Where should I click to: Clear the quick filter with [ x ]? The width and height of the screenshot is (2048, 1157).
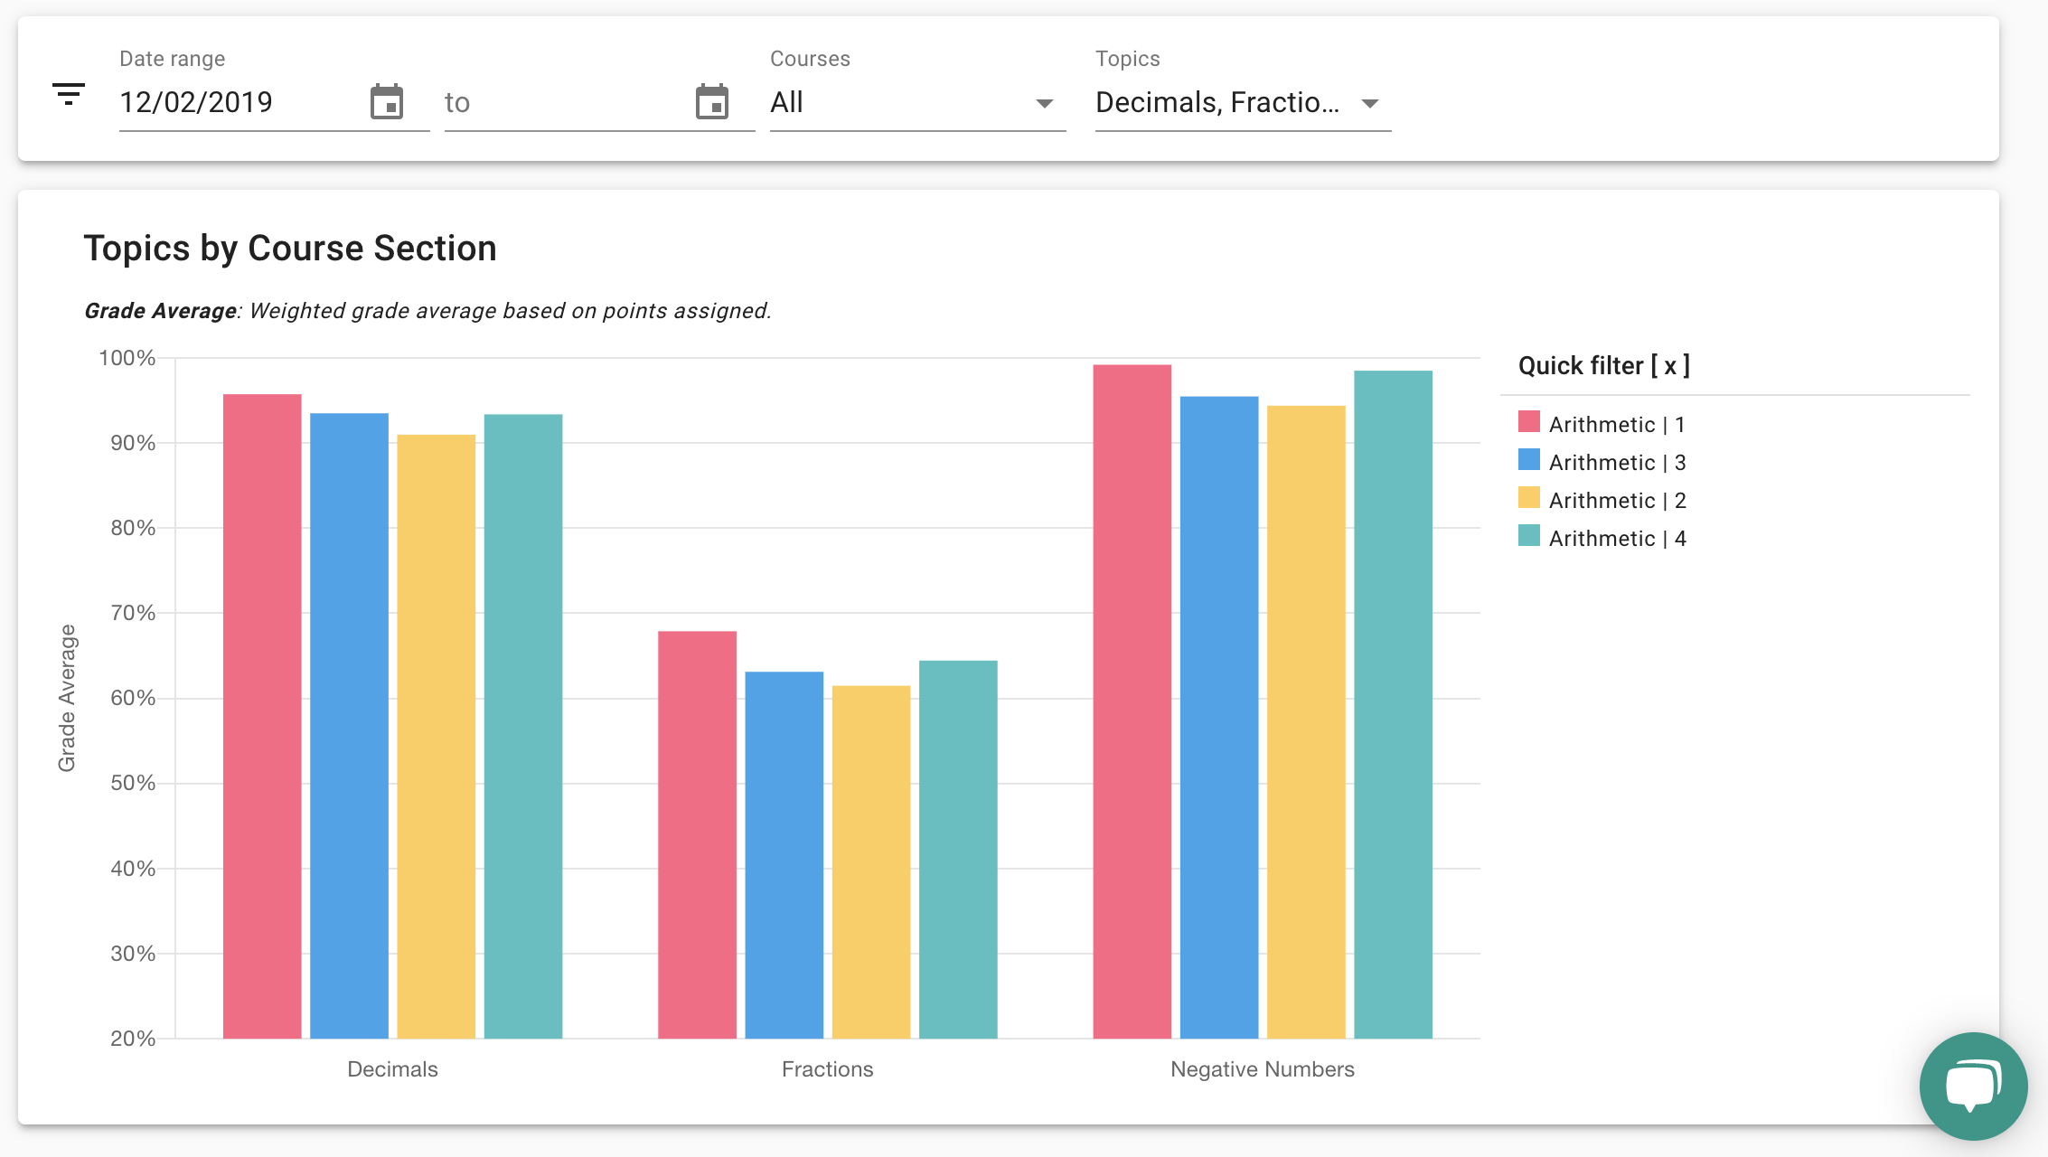(1670, 366)
